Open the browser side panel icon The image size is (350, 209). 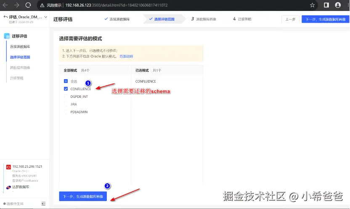pos(326,5)
